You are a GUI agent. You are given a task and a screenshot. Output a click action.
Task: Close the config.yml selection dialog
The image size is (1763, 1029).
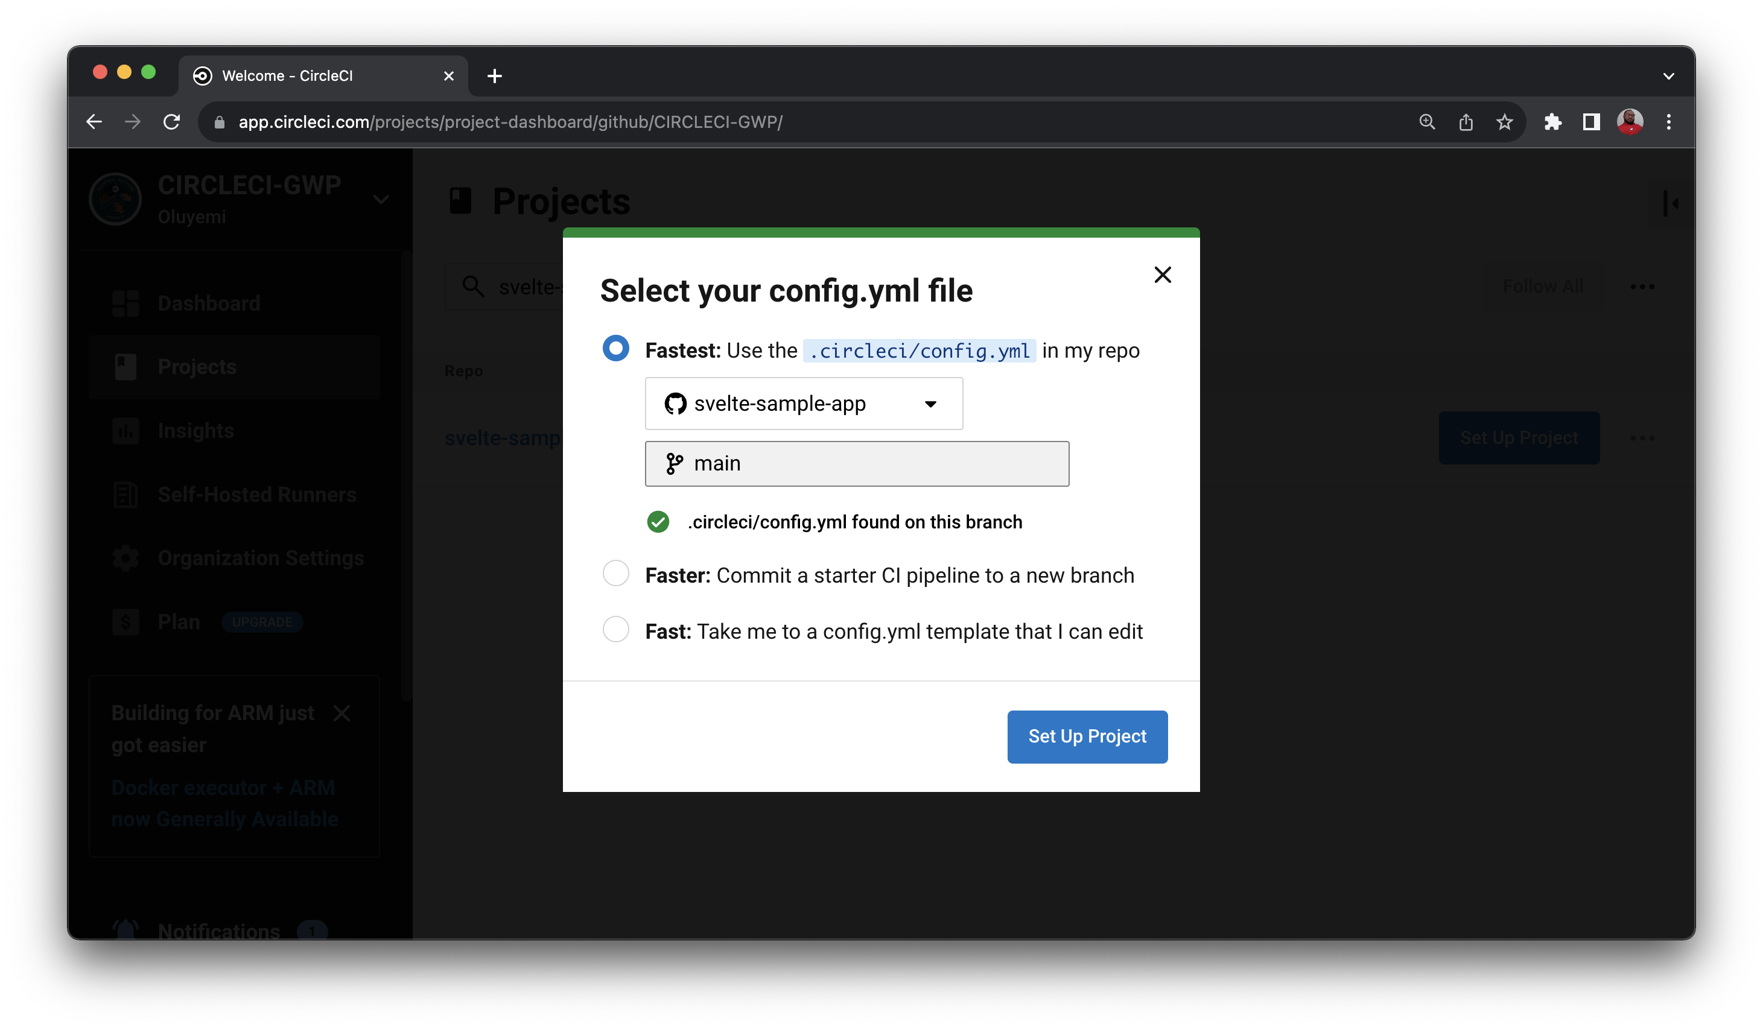tap(1162, 275)
